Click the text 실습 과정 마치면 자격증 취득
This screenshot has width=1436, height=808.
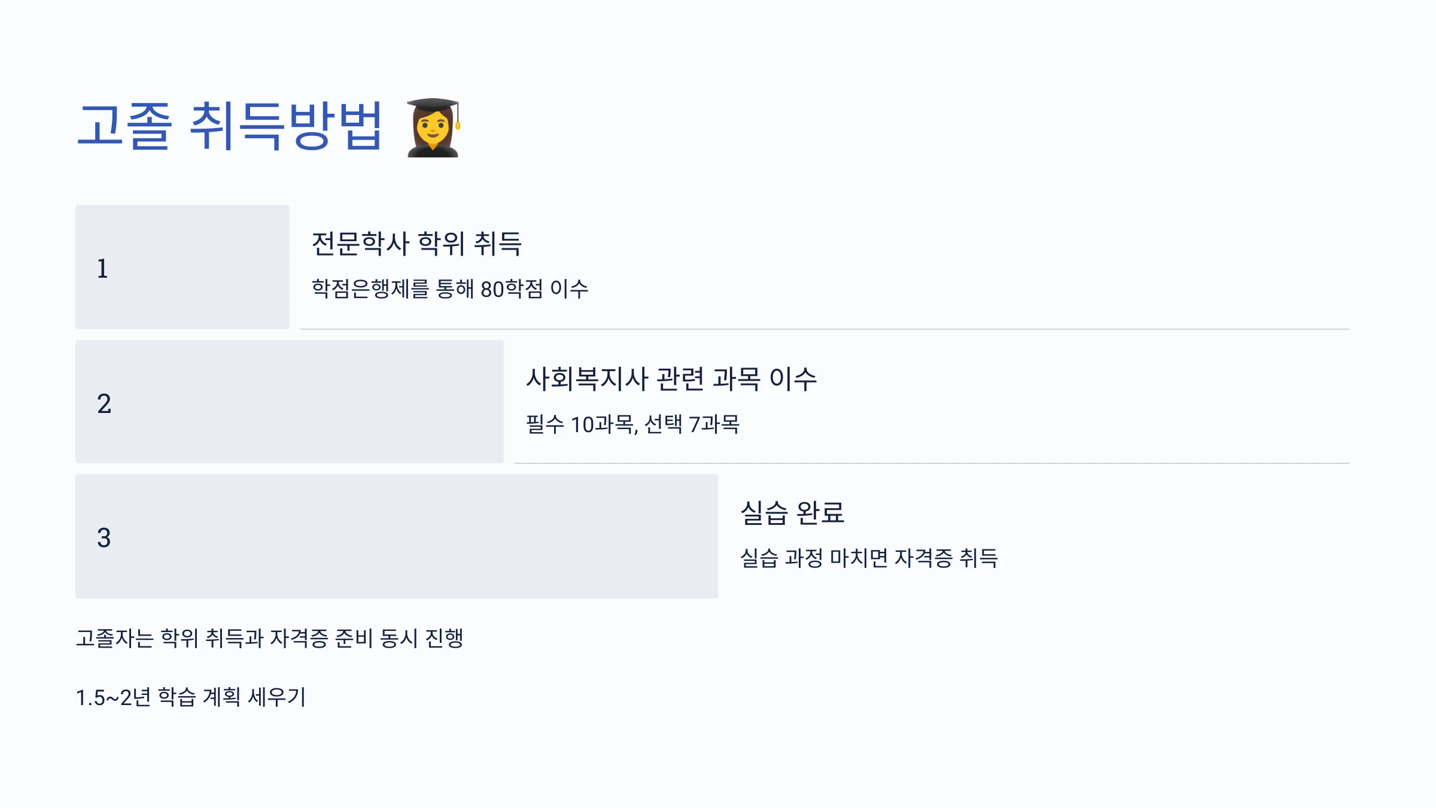[x=869, y=558]
